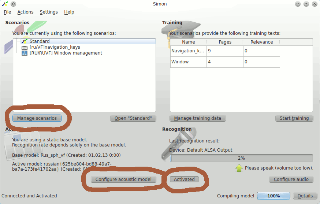This screenshot has width=320, height=204.
Task: Click Relevance 0 in Window row
Action: click(261, 62)
